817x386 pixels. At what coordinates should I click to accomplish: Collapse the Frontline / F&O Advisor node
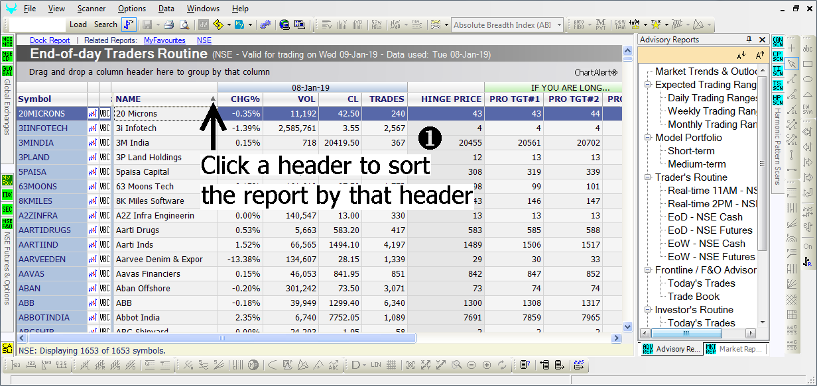(x=648, y=270)
